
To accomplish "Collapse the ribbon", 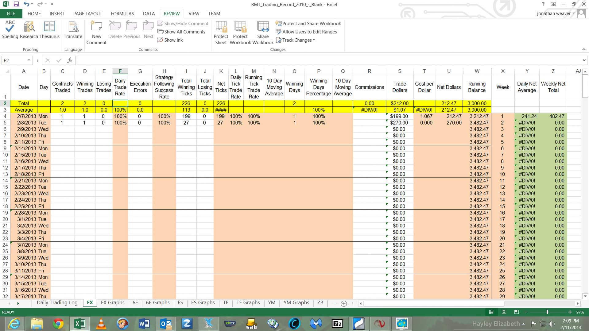I will click(584, 49).
